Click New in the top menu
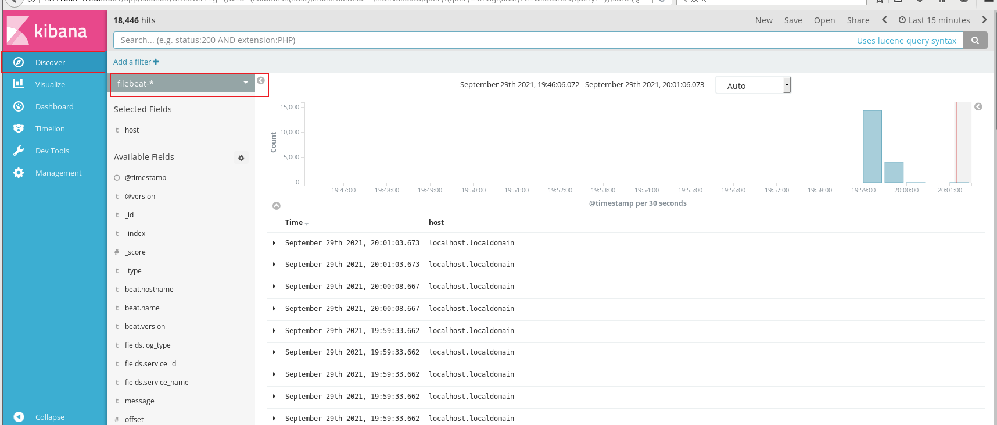The image size is (997, 425). [x=764, y=20]
